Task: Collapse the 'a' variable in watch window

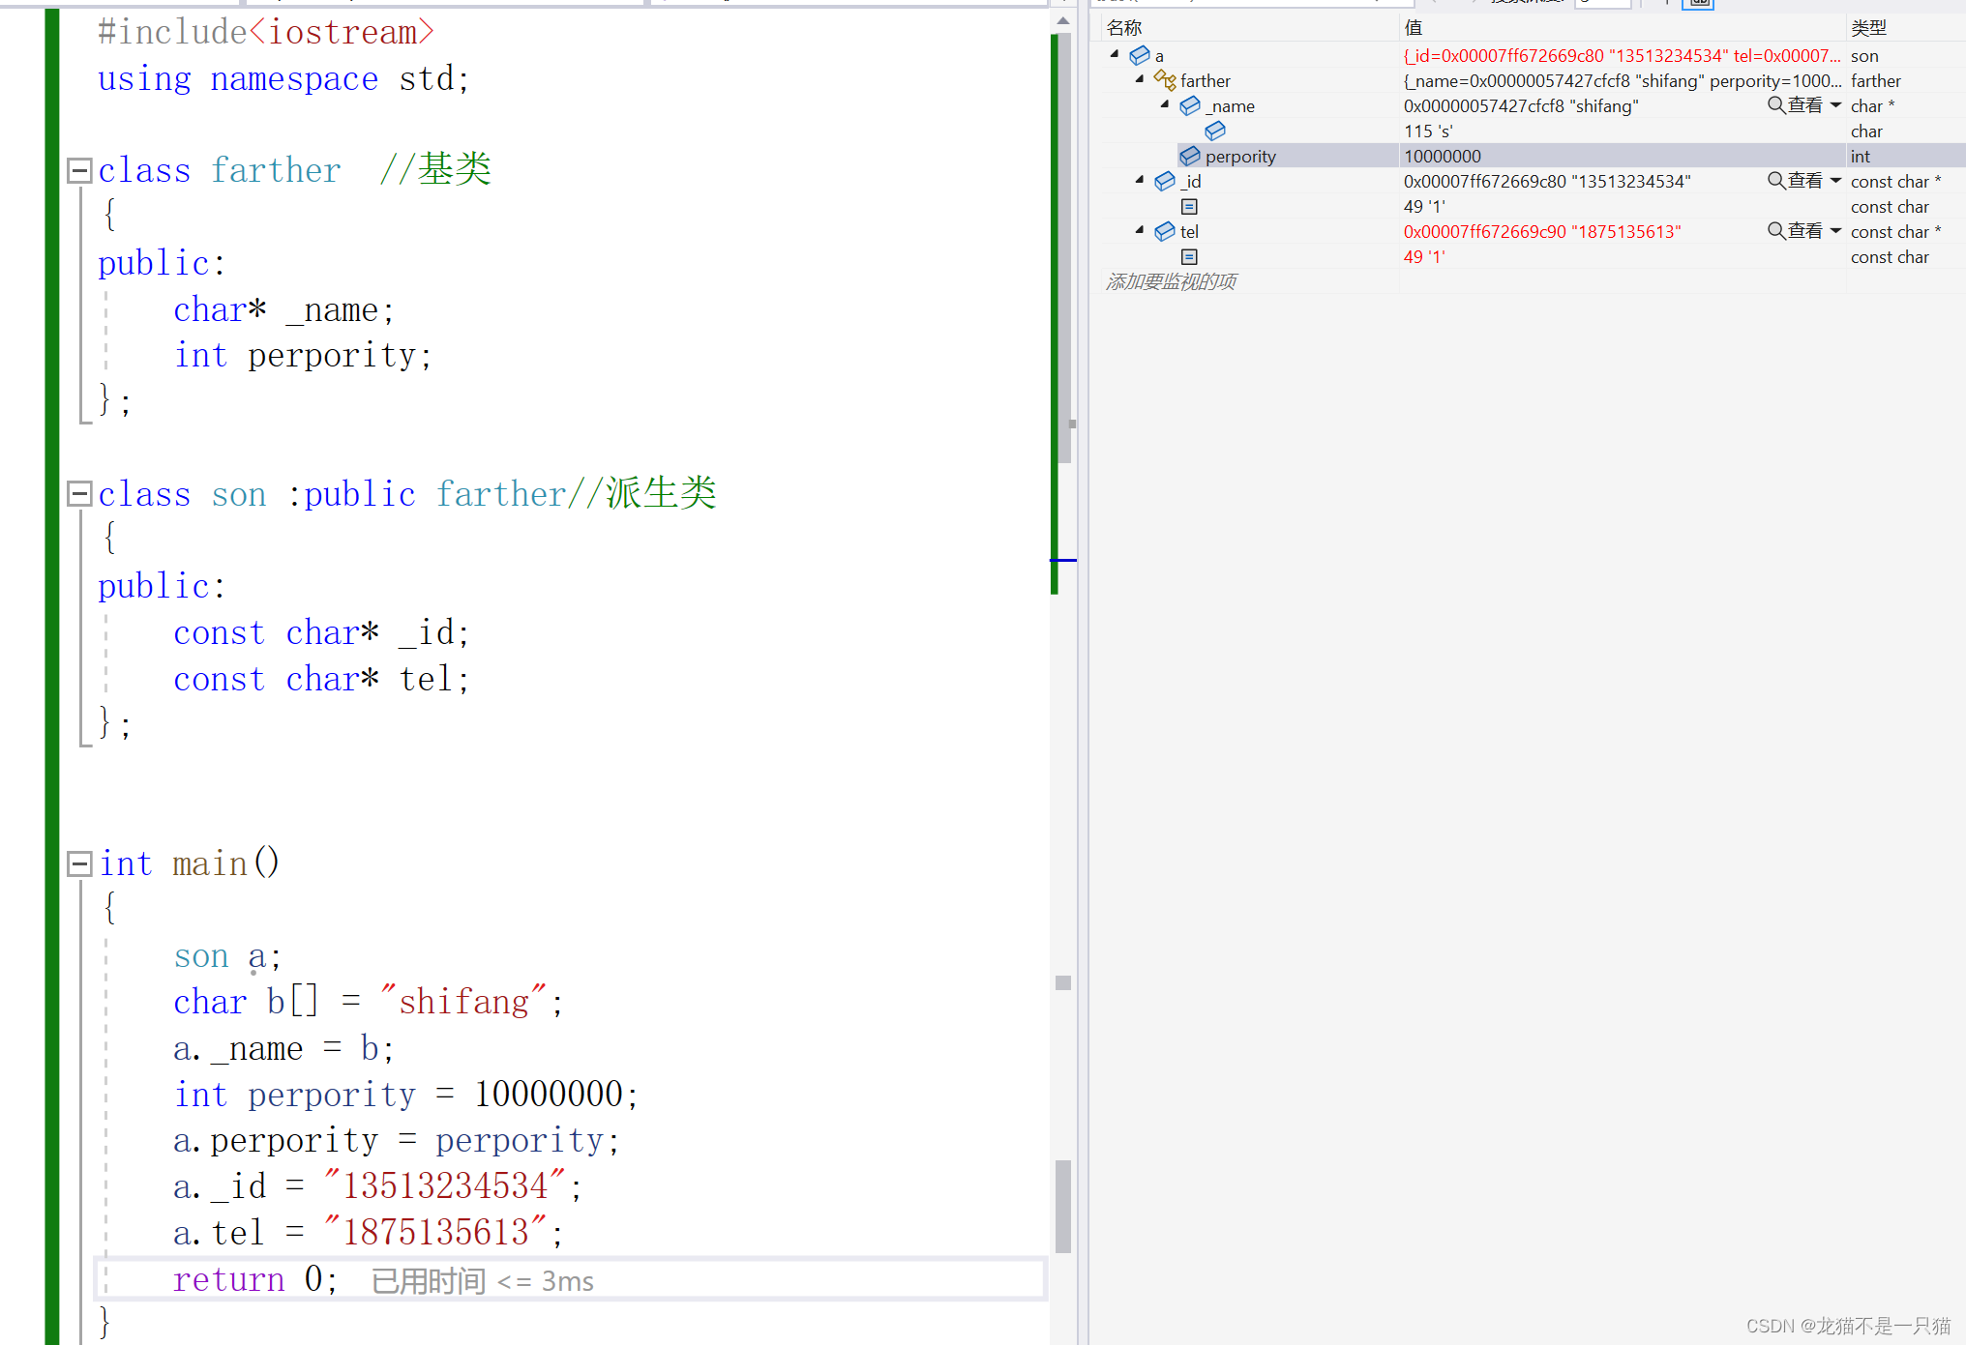Action: click(1115, 55)
